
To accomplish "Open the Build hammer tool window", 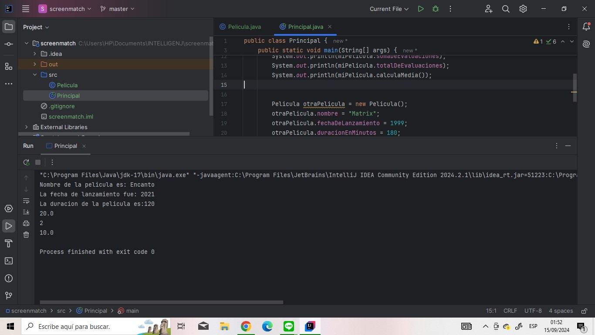I will point(9,243).
